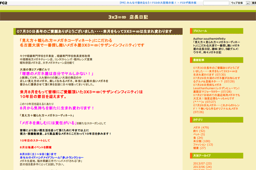Click the red line 10年目のスタートとして

coord(35,140)
